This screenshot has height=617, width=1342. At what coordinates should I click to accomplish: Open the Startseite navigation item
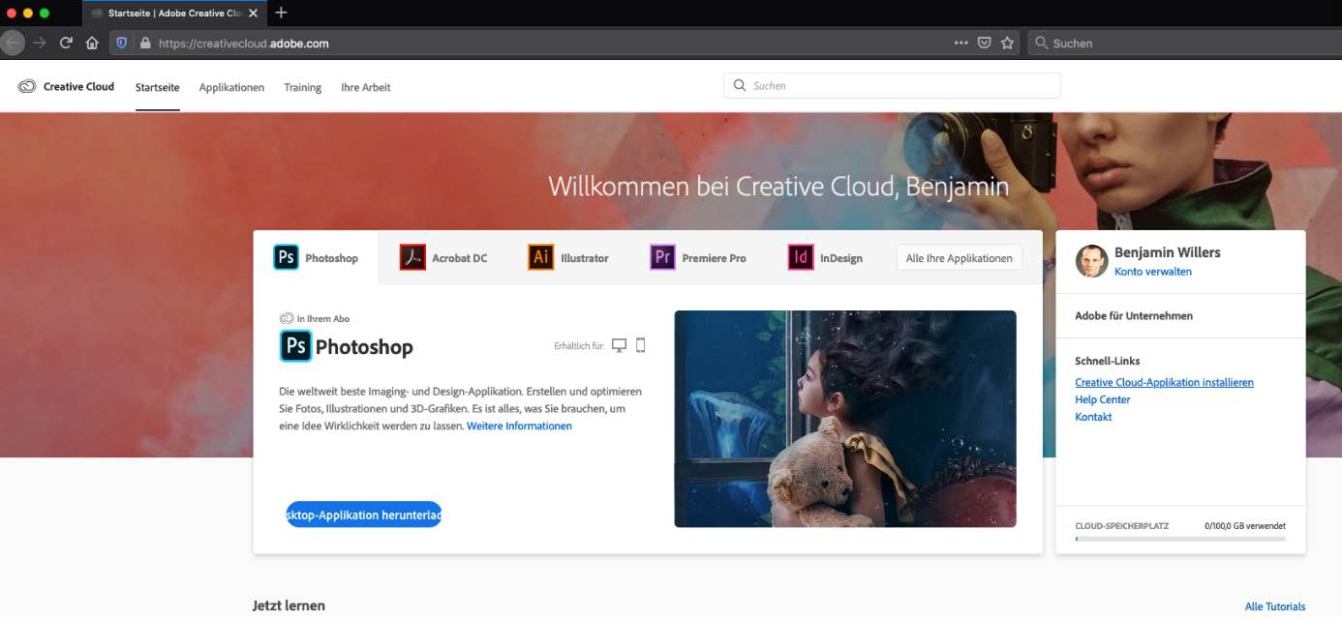[x=157, y=87]
